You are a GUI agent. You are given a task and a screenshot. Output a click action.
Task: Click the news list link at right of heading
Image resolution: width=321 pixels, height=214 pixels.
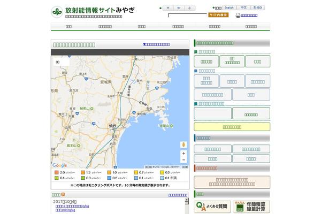click(x=178, y=195)
